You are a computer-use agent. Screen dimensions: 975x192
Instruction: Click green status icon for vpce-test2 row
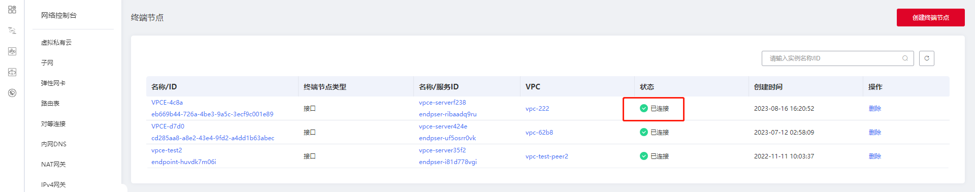643,156
